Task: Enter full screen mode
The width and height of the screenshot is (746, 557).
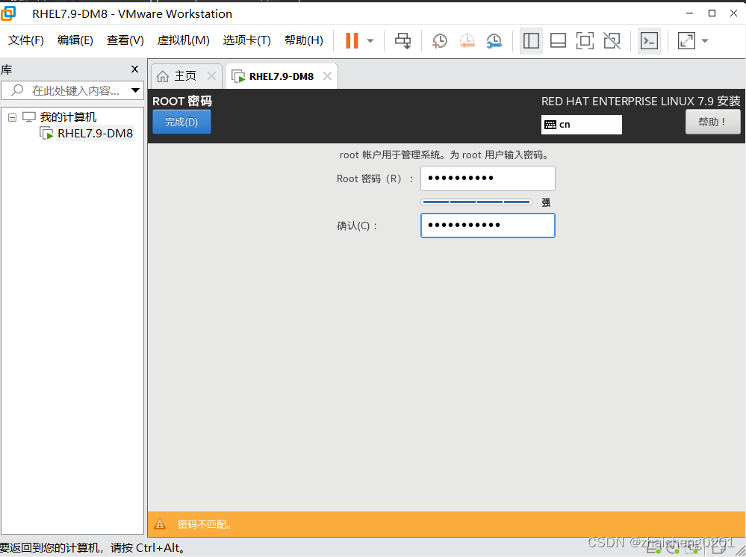Action: (585, 41)
